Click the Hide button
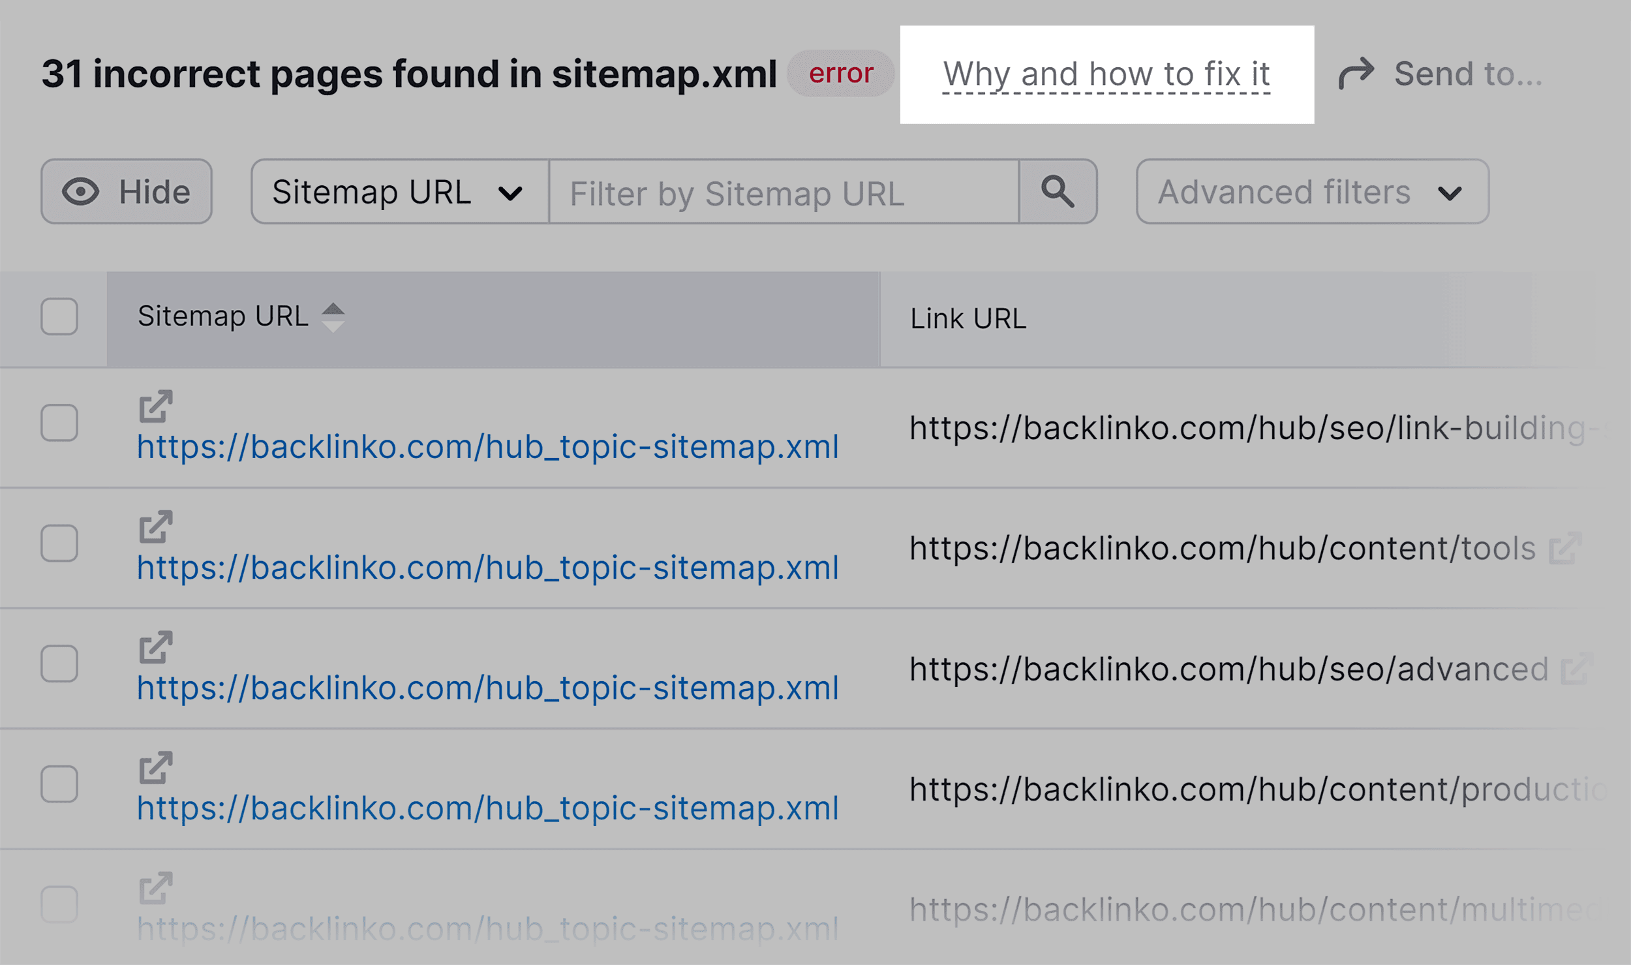The image size is (1631, 965). (x=127, y=191)
